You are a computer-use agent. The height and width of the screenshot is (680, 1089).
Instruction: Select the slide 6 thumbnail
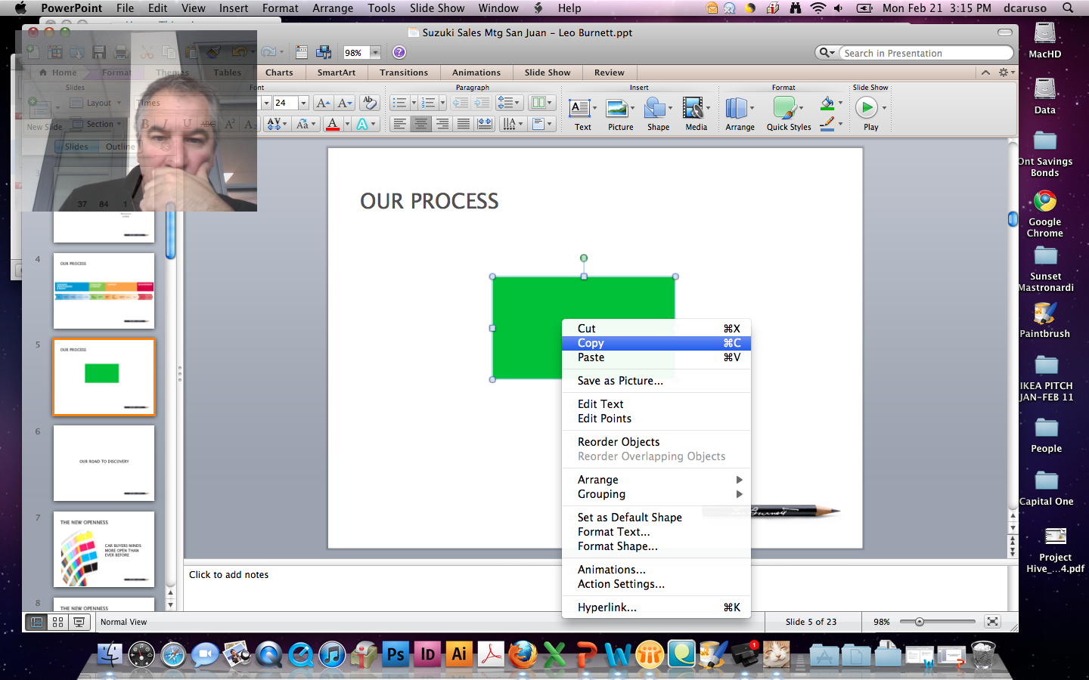pyautogui.click(x=104, y=462)
